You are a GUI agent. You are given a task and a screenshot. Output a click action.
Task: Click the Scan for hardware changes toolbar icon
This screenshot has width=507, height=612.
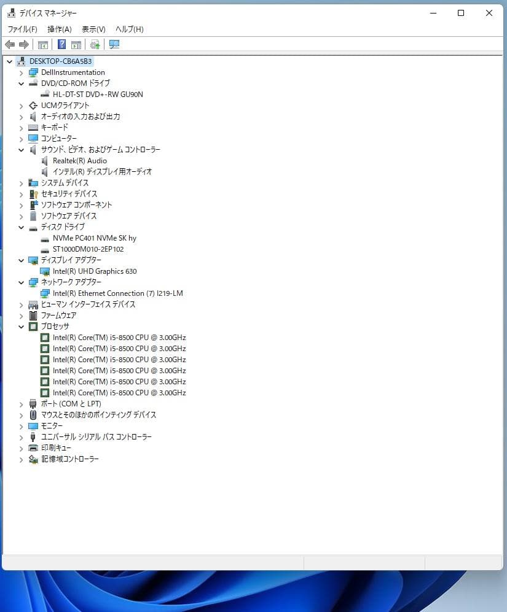pyautogui.click(x=95, y=44)
